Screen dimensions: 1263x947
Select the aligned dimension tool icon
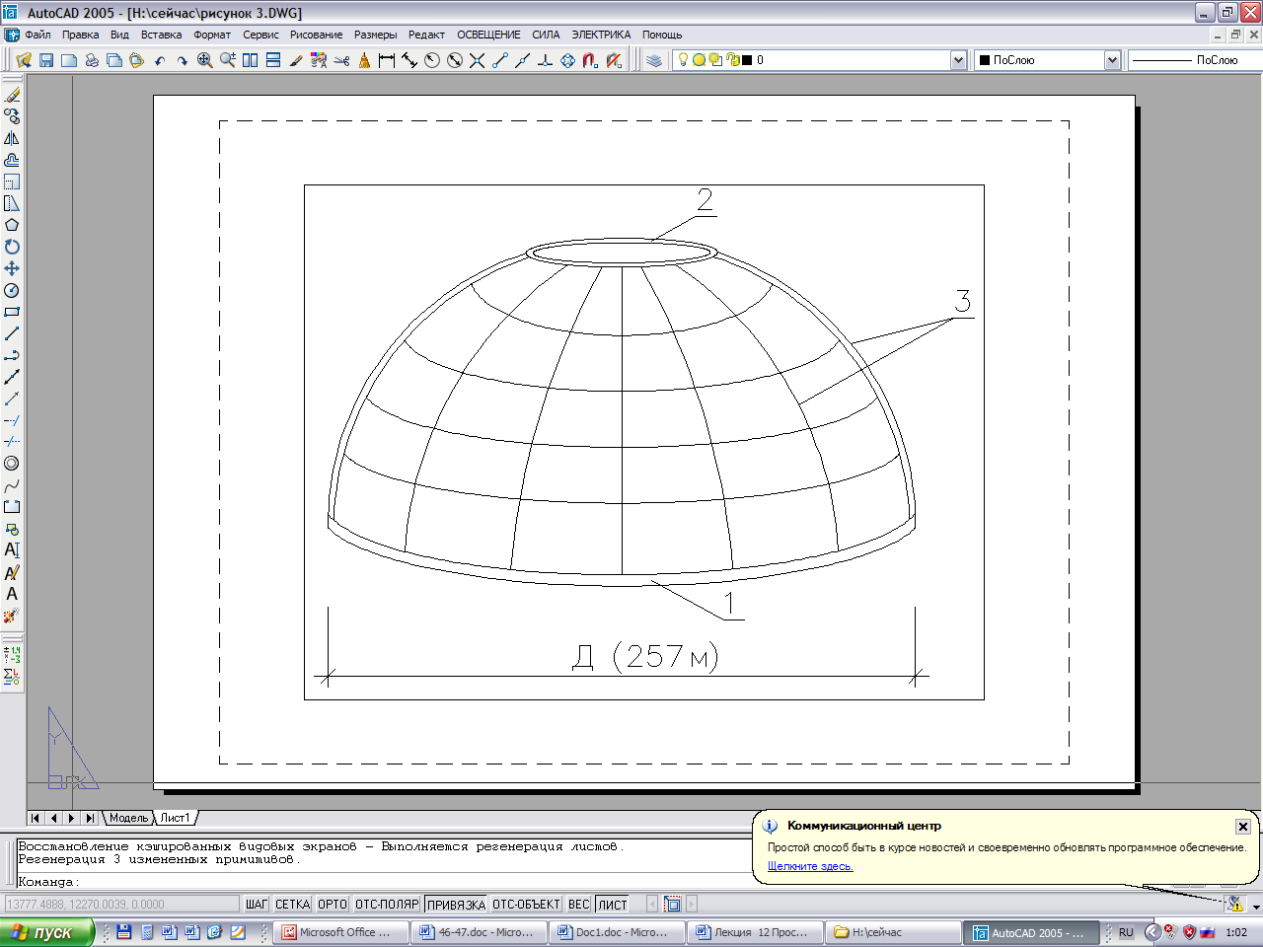[409, 60]
